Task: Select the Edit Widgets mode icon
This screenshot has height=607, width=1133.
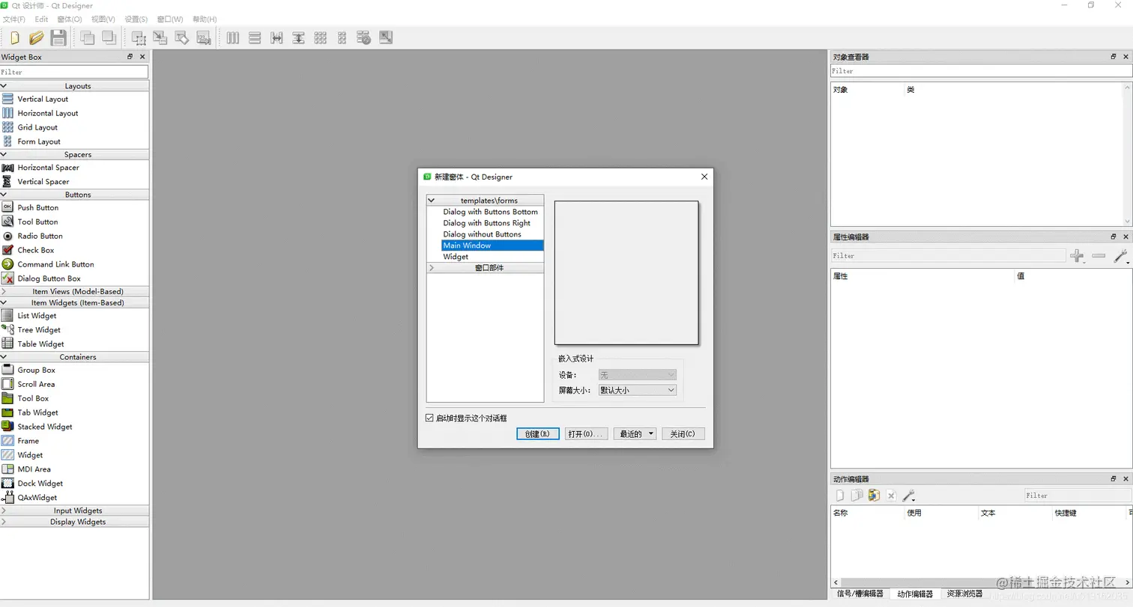Action: point(139,37)
